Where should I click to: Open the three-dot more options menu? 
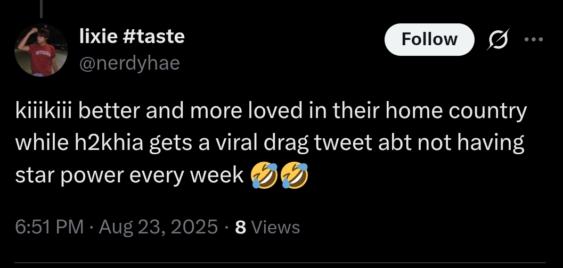(x=533, y=40)
